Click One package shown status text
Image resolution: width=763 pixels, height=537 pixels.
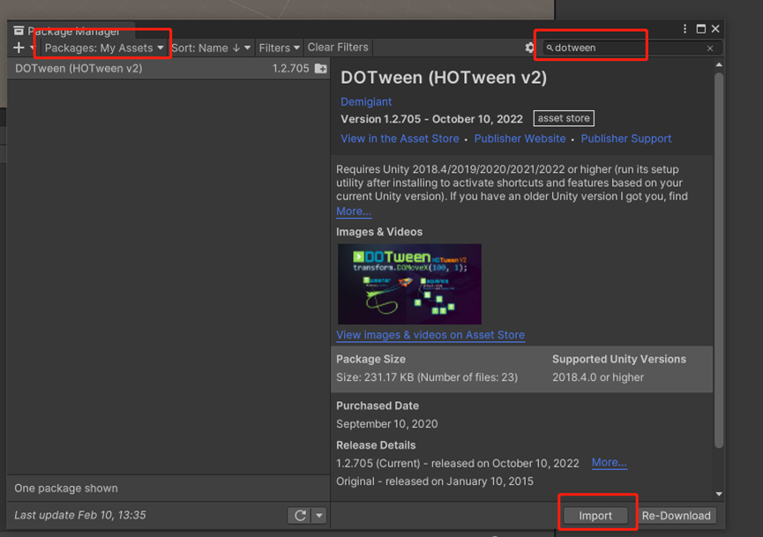point(65,489)
